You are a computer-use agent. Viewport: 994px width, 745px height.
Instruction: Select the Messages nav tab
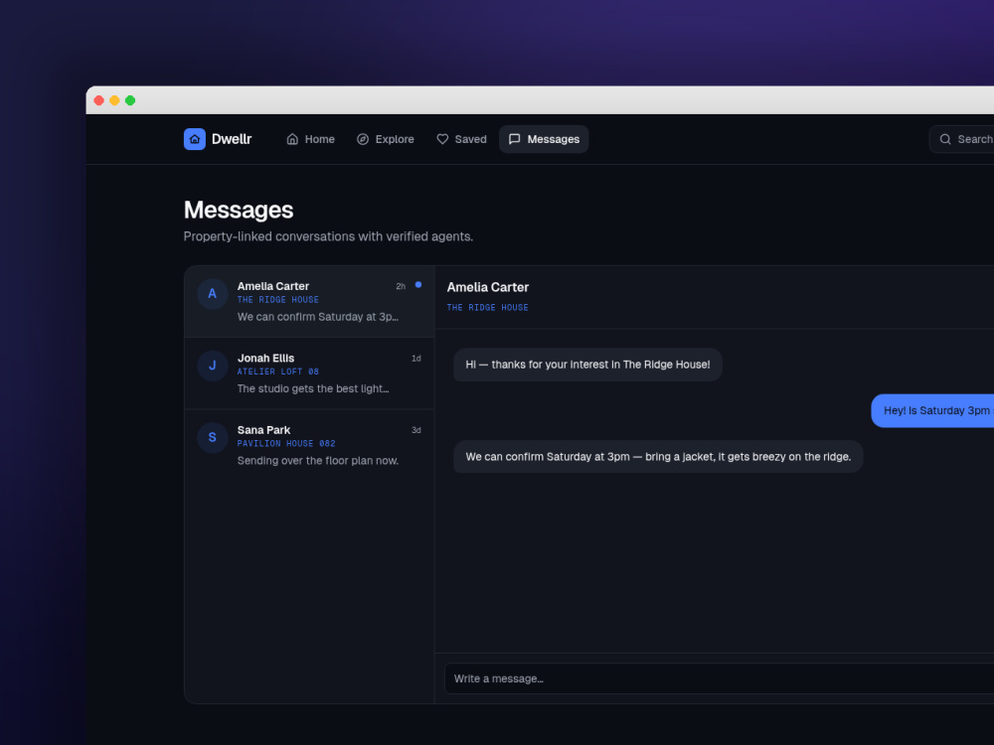point(544,139)
